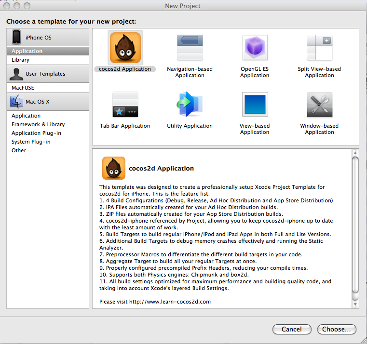This screenshot has height=344, width=367.
Task: Select Library under iPhone OS
Action: tap(48, 60)
